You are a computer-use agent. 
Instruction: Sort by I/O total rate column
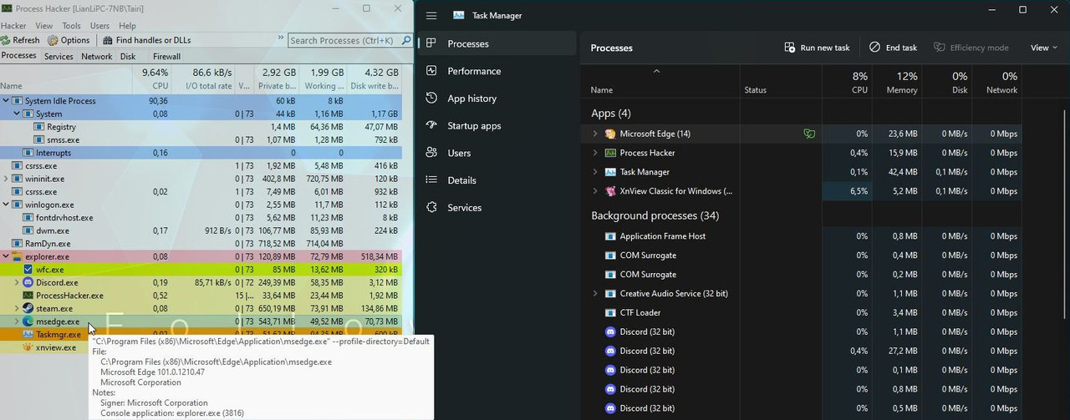[204, 80]
